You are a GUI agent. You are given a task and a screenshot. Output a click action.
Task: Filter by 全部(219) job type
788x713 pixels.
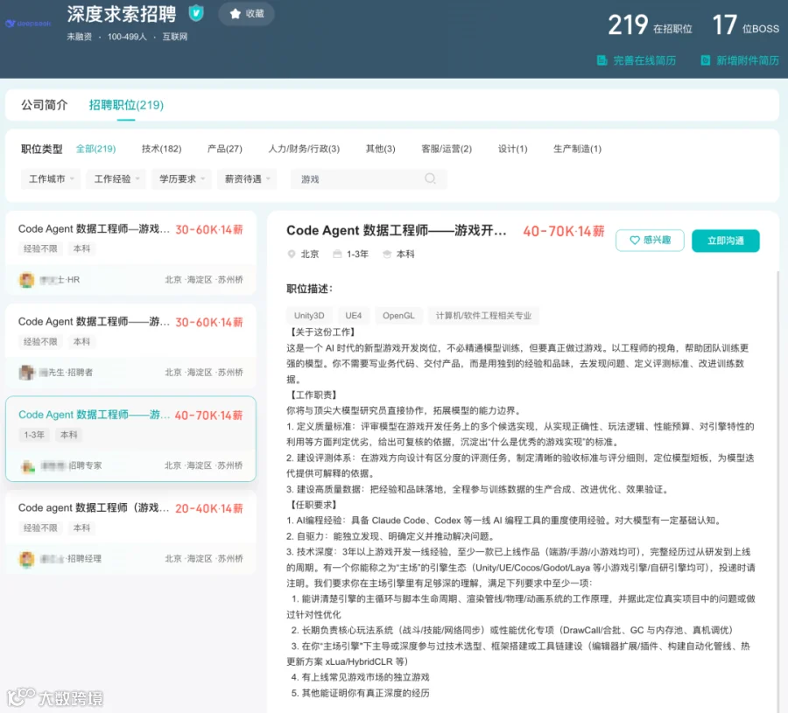(95, 149)
